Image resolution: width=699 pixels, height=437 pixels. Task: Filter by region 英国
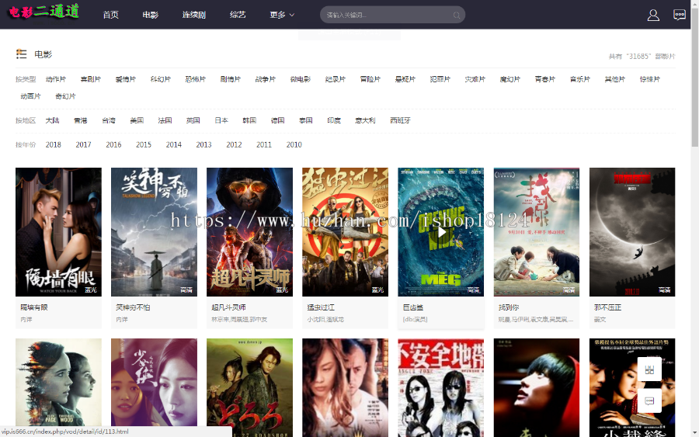click(193, 121)
